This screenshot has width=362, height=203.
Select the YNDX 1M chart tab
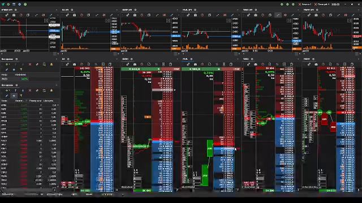(x=248, y=10)
